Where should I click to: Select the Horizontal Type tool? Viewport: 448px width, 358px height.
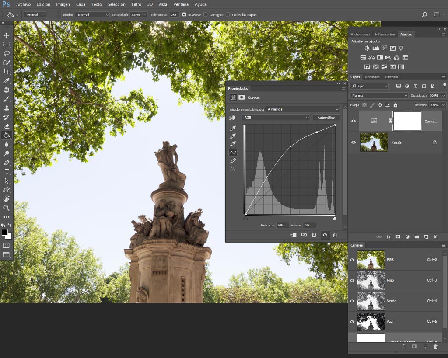pyautogui.click(x=6, y=172)
